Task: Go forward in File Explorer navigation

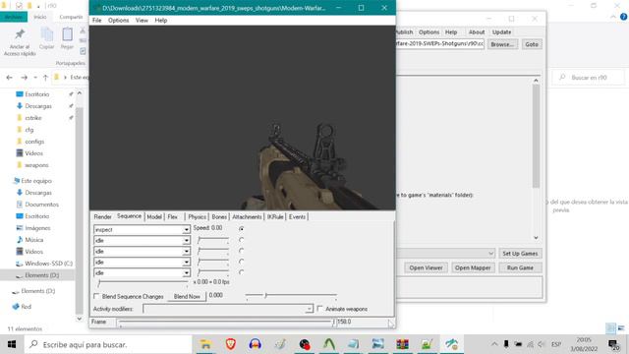Action: point(24,78)
